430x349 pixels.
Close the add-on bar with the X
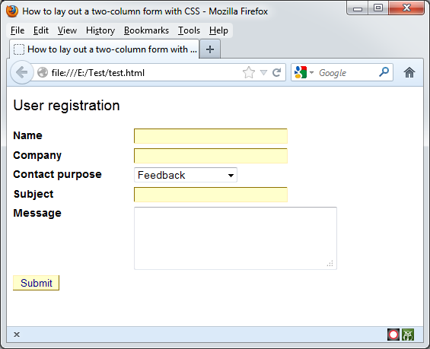[x=17, y=335]
